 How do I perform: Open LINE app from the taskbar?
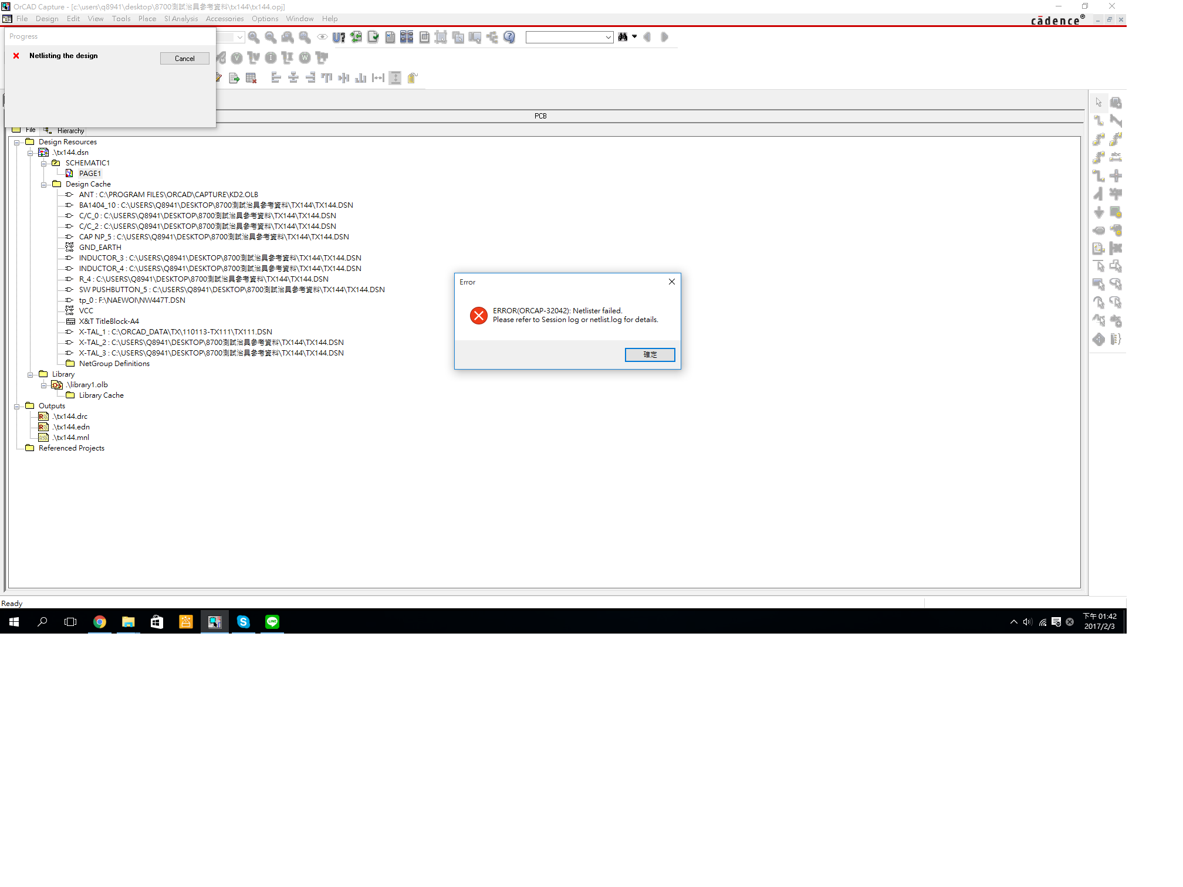[x=272, y=622]
